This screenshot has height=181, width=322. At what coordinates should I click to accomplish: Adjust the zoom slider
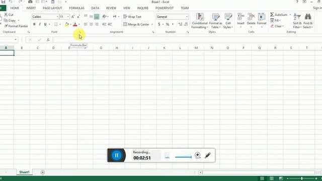coord(302,178)
